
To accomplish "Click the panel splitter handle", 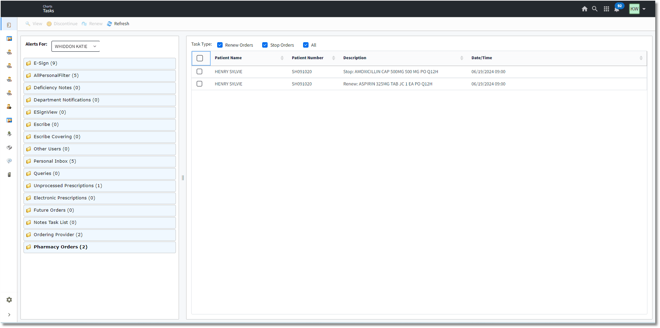I will tap(183, 178).
